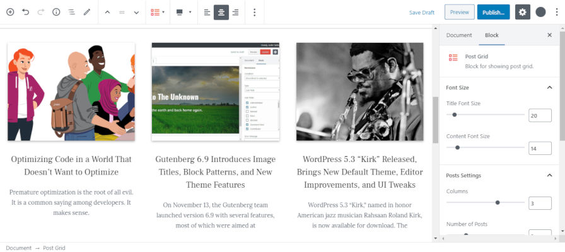Click the Gutenberg editor screenshot thumbnail
Image resolution: width=565 pixels, height=252 pixels.
click(x=216, y=91)
